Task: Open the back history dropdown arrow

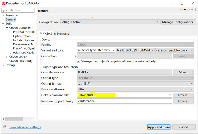Action: coord(185,10)
